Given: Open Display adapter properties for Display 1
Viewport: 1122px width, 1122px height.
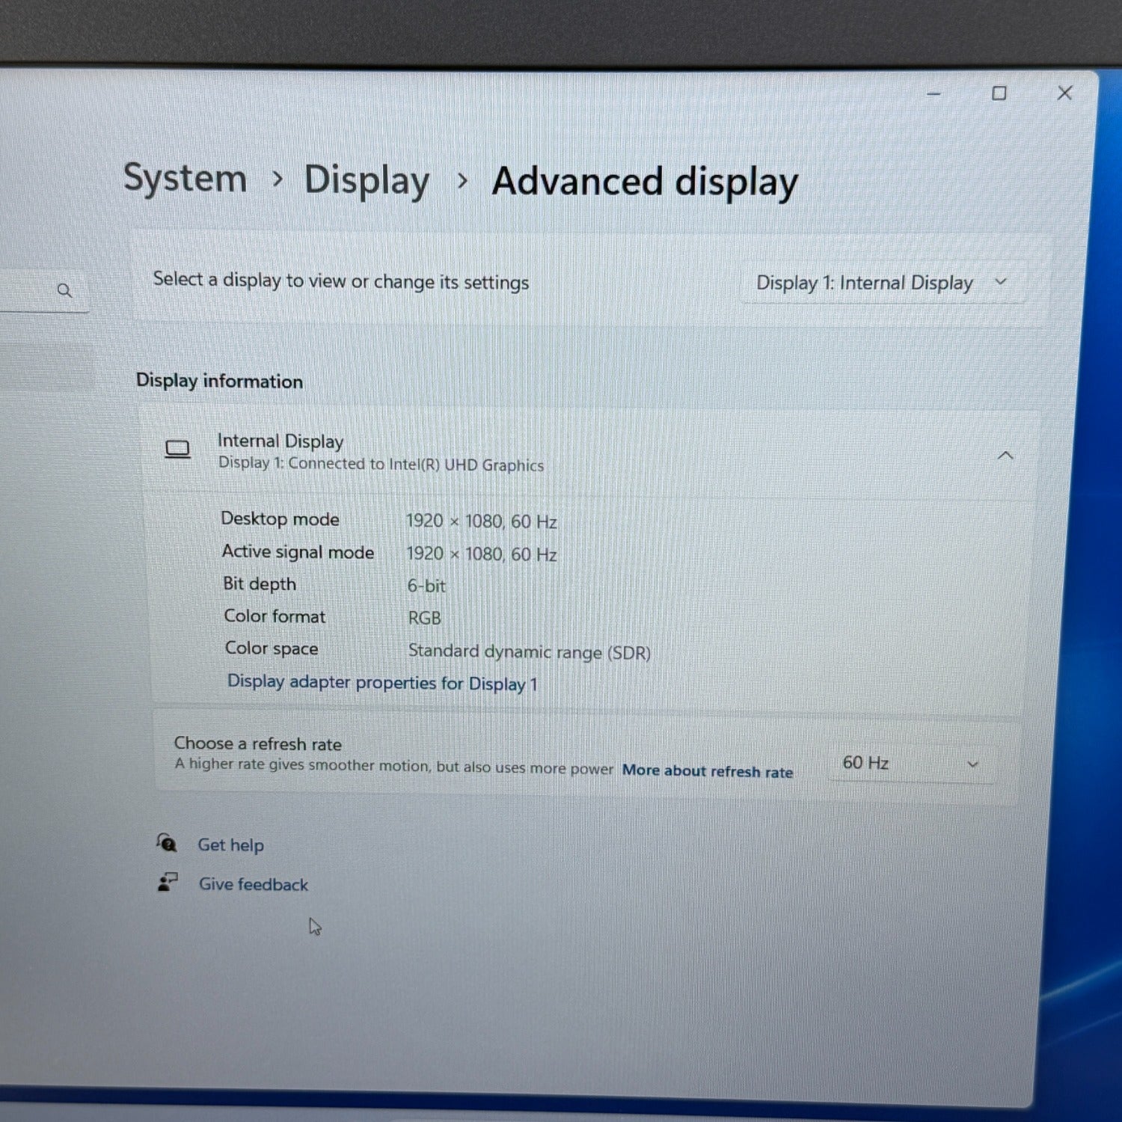Looking at the screenshot, I should (x=382, y=683).
